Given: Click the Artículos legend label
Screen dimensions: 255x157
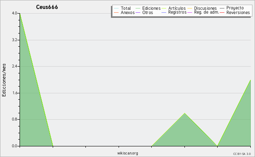Looking at the screenshot, I should (177, 8).
